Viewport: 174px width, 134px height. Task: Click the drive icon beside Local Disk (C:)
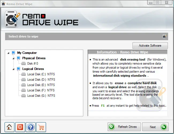coord(24,74)
